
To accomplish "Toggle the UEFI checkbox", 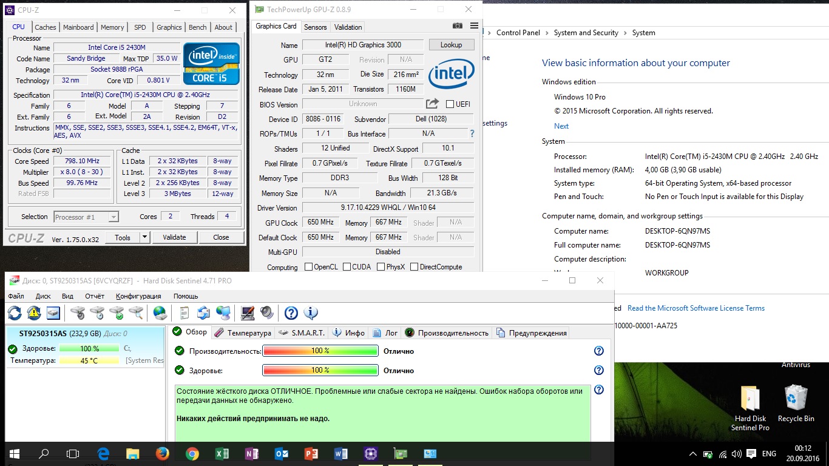I will point(450,104).
